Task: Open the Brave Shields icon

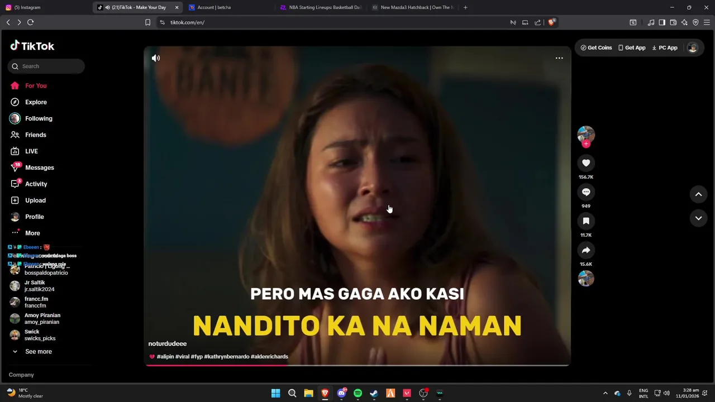Action: coord(551,22)
